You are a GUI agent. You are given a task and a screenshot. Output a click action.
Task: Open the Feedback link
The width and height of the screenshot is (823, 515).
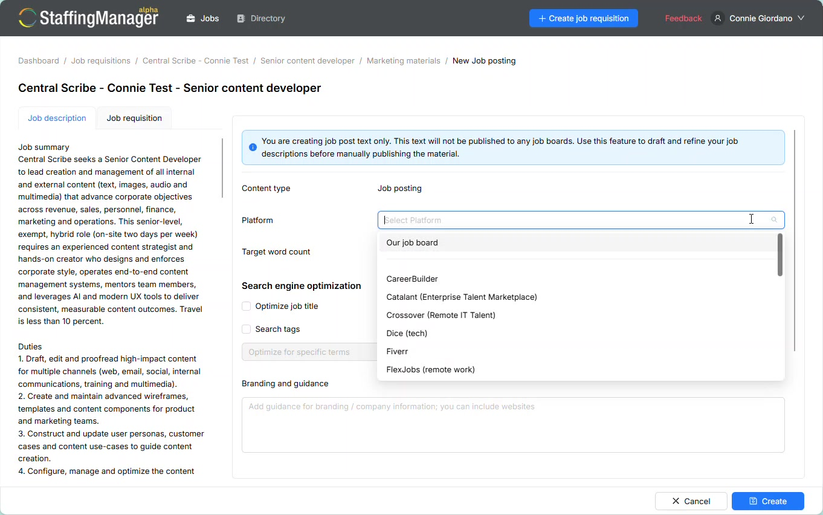click(683, 19)
